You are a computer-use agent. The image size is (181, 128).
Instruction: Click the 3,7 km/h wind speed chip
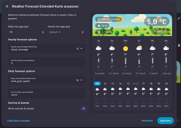click(x=104, y=32)
